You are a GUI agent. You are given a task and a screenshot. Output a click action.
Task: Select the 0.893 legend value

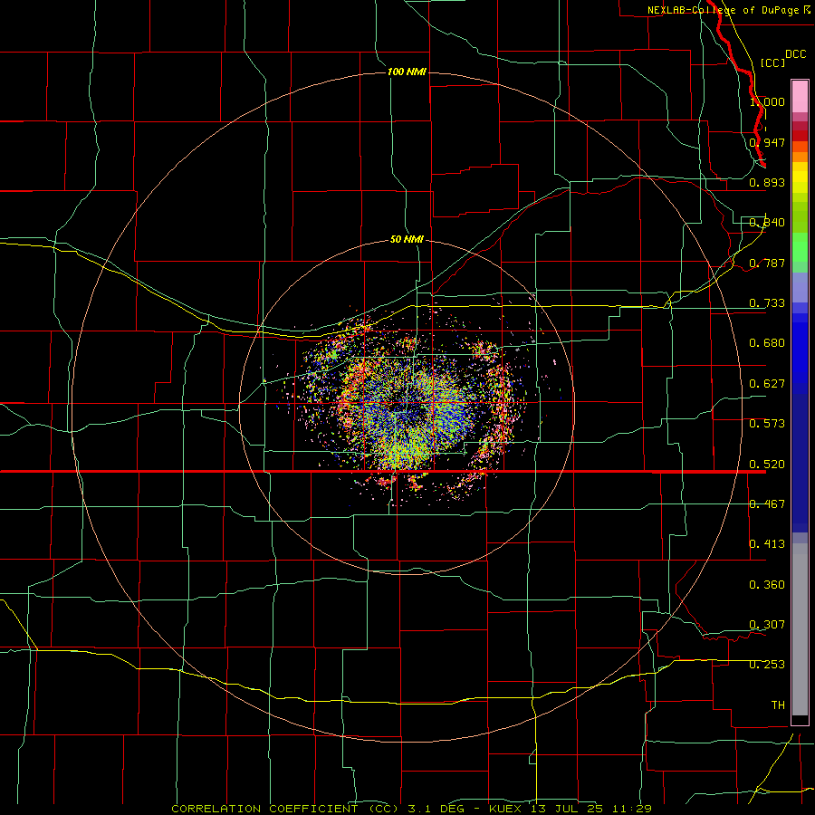(x=767, y=182)
